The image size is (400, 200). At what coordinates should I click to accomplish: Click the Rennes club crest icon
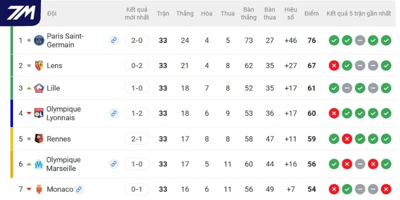click(x=39, y=139)
